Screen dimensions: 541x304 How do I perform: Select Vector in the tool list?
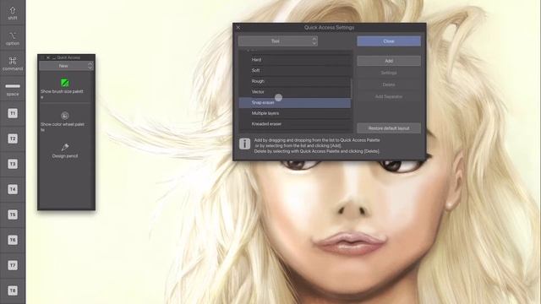pyautogui.click(x=295, y=92)
